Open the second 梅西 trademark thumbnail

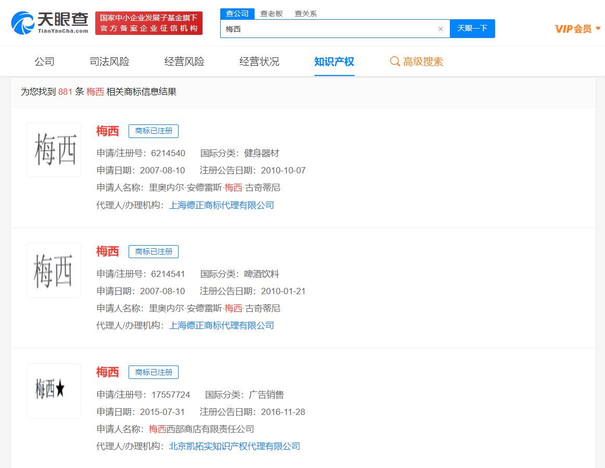pos(54,270)
